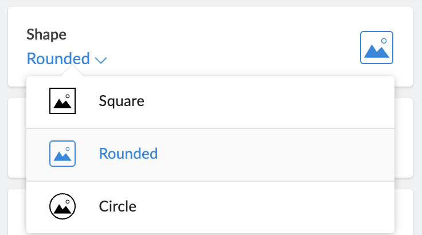Click the third card's visible right edge
The width and height of the screenshot is (422, 235).
(x=404, y=211)
